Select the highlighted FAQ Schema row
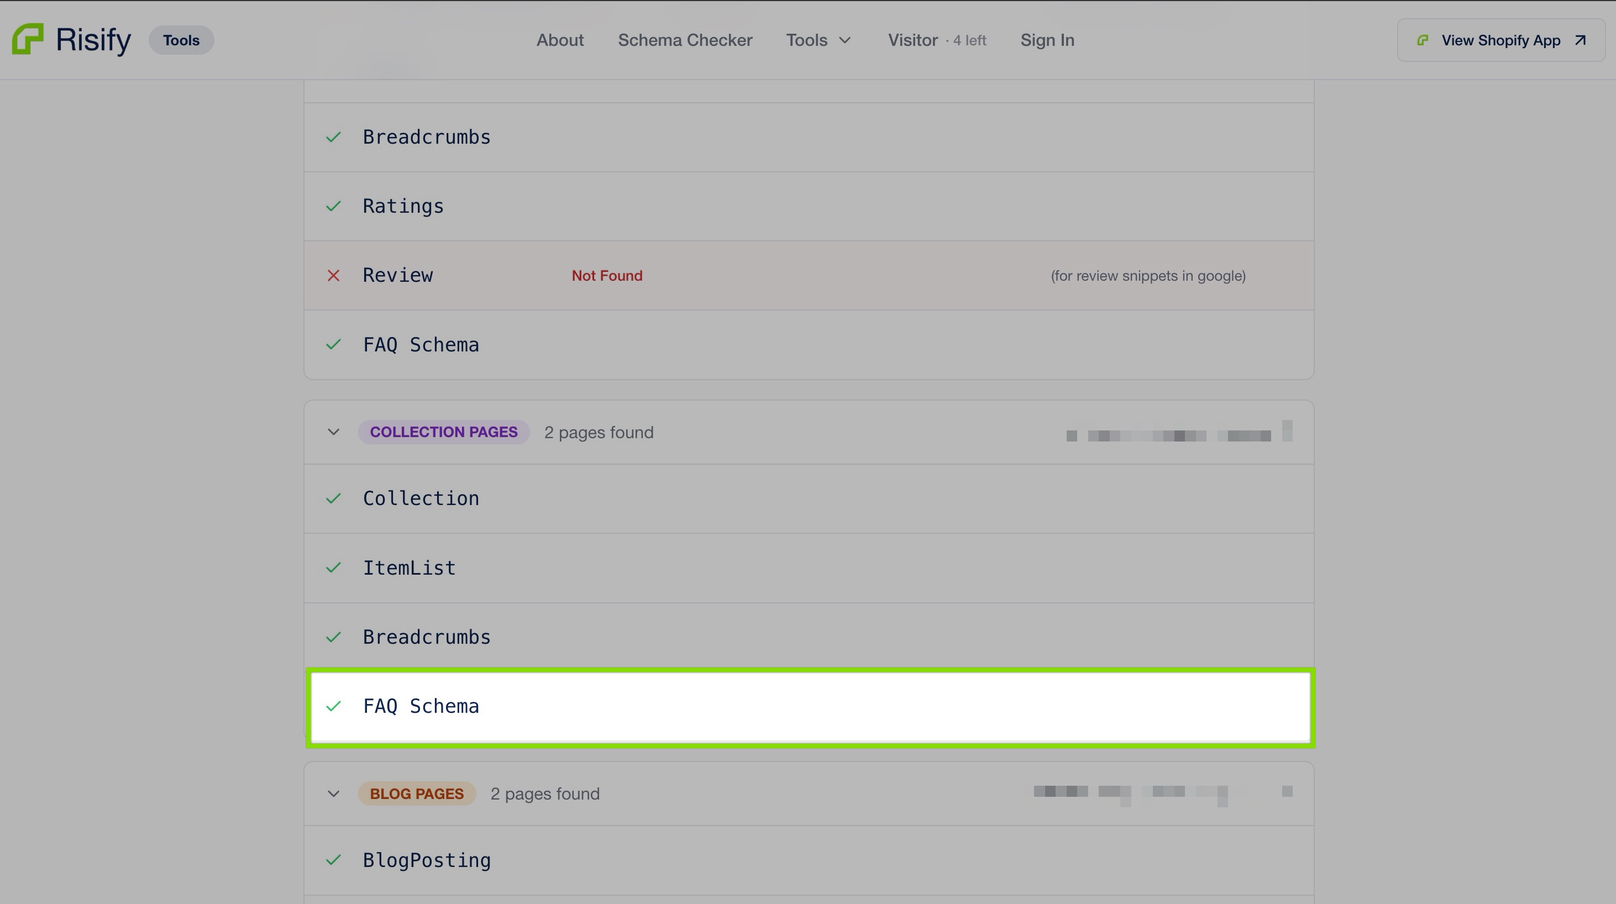This screenshot has height=904, width=1616. pyautogui.click(x=811, y=707)
